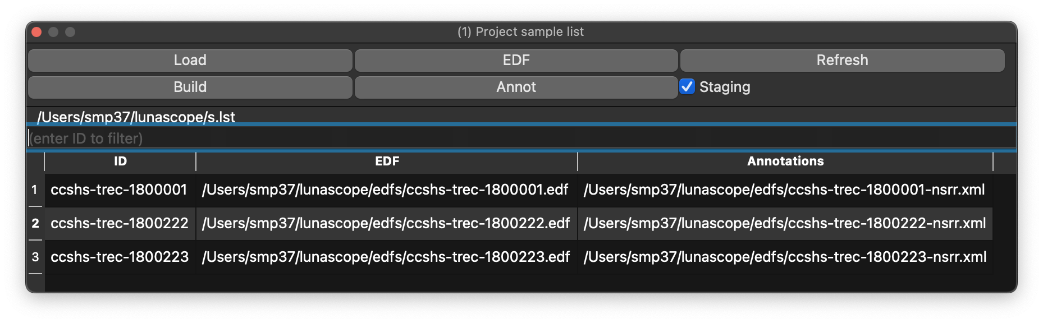
Task: Click annotation XML path for ccshs-trec-1800222
Action: 784,224
